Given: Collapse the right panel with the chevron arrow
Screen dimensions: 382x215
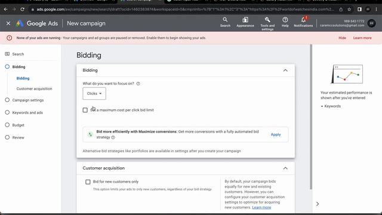Looking at the screenshot, I should click(318, 204).
